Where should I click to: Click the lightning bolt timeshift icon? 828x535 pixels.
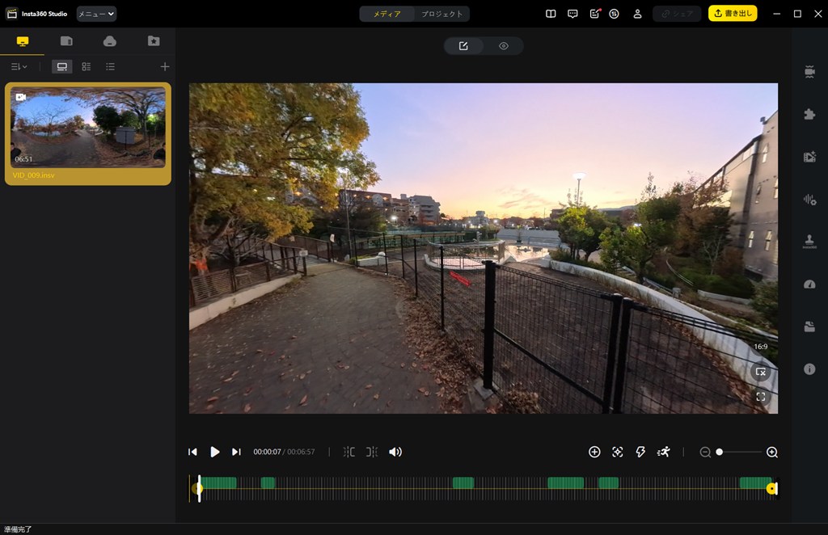[640, 452]
